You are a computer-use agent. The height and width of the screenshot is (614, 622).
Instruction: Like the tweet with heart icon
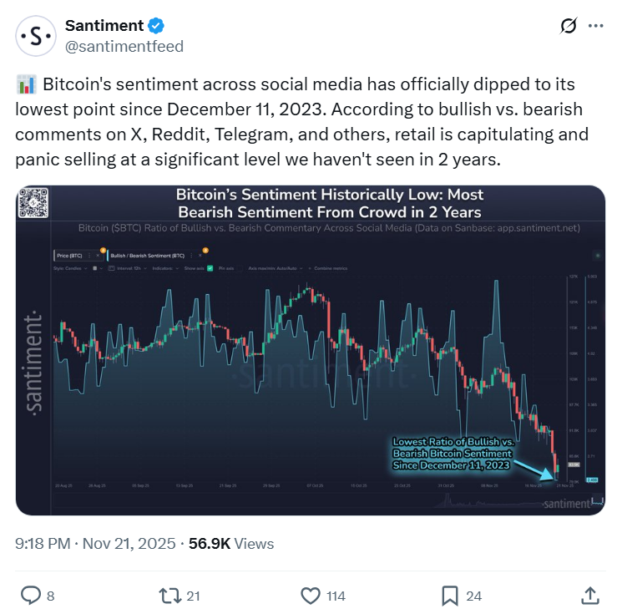pos(311,595)
